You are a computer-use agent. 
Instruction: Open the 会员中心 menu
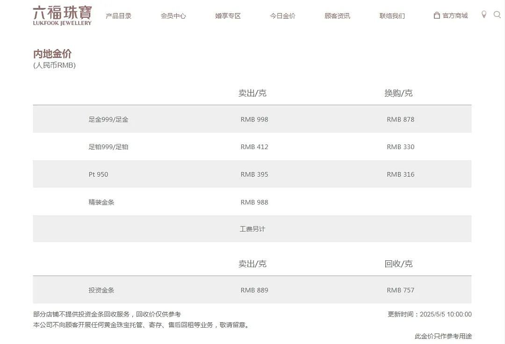point(173,16)
